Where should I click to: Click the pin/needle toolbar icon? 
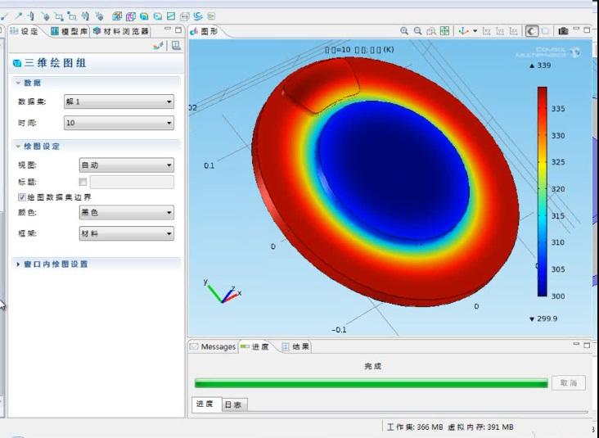18,16
